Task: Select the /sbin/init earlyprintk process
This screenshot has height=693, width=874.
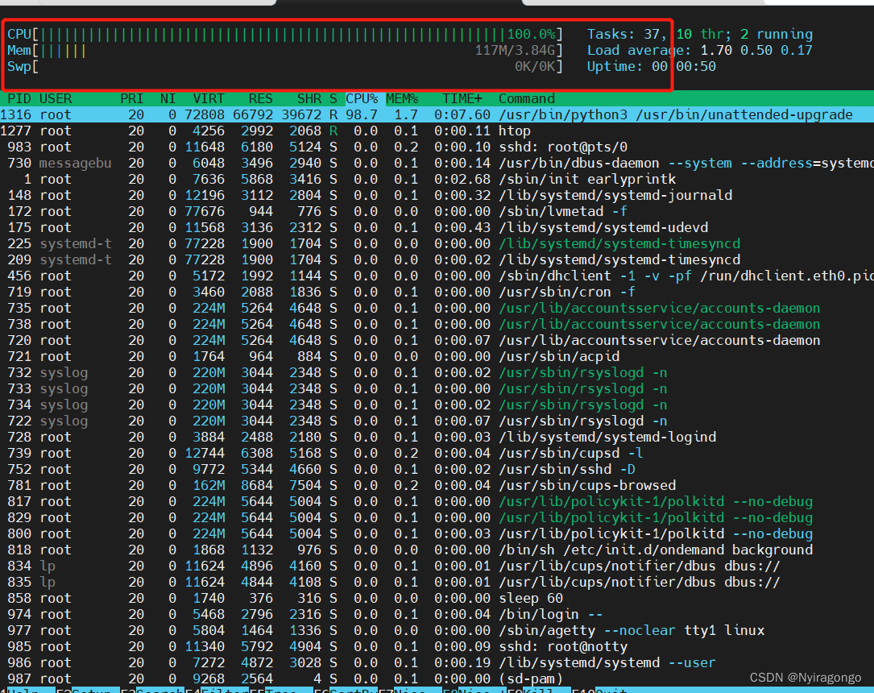Action: pos(437,180)
